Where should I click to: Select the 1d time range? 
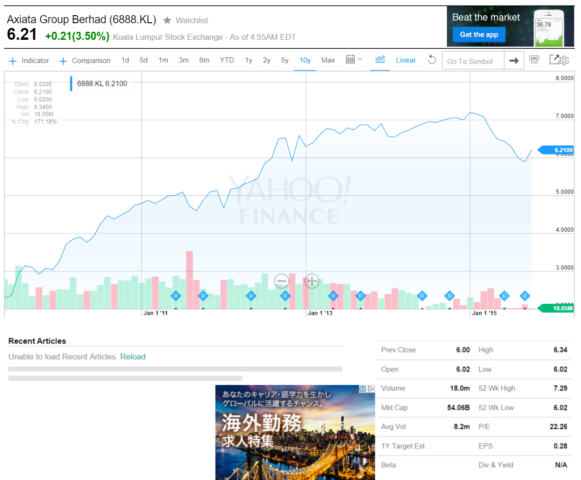[x=125, y=60]
